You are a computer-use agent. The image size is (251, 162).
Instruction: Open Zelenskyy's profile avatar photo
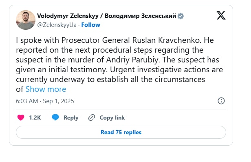tap(26, 20)
